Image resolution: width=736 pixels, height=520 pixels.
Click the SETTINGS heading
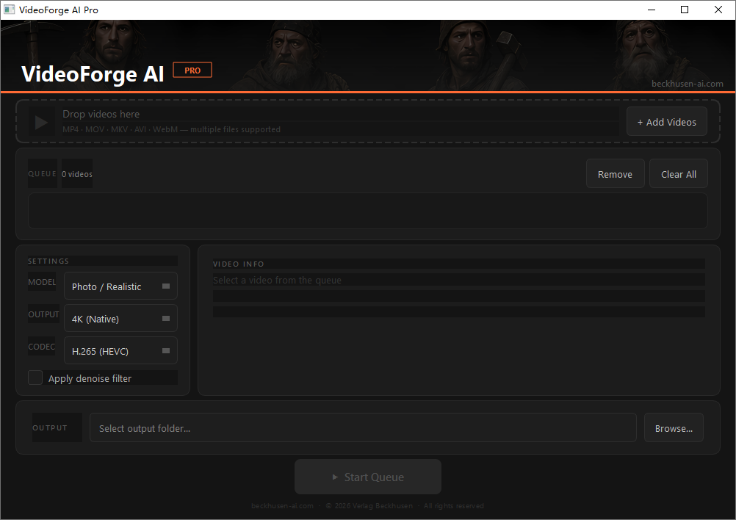point(48,261)
